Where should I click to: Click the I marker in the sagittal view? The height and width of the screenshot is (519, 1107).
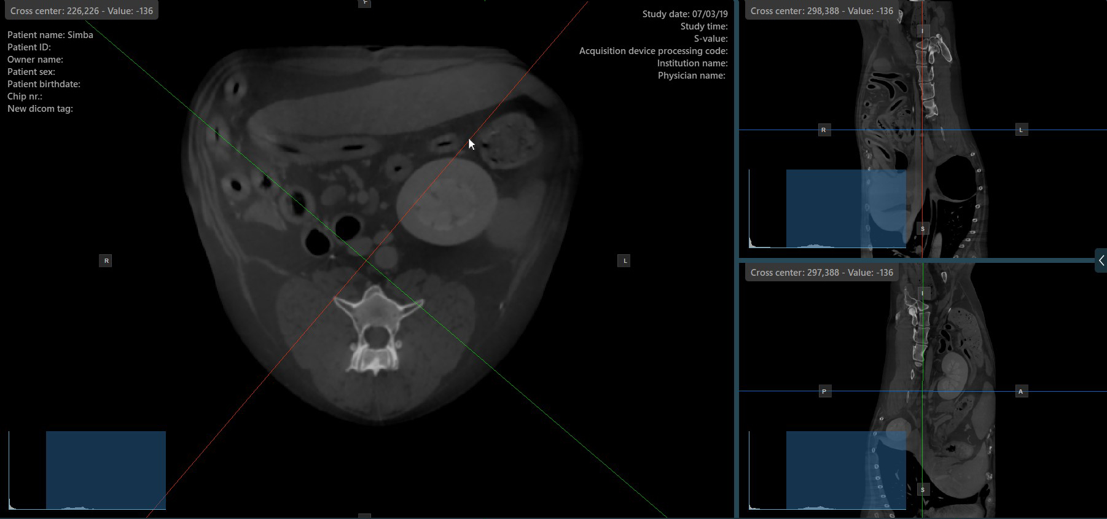point(921,293)
